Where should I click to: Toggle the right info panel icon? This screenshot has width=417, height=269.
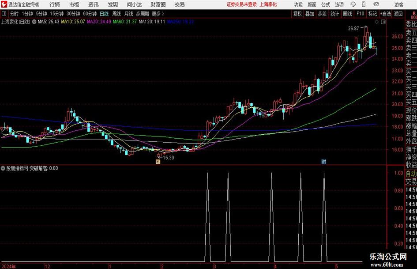point(383,22)
